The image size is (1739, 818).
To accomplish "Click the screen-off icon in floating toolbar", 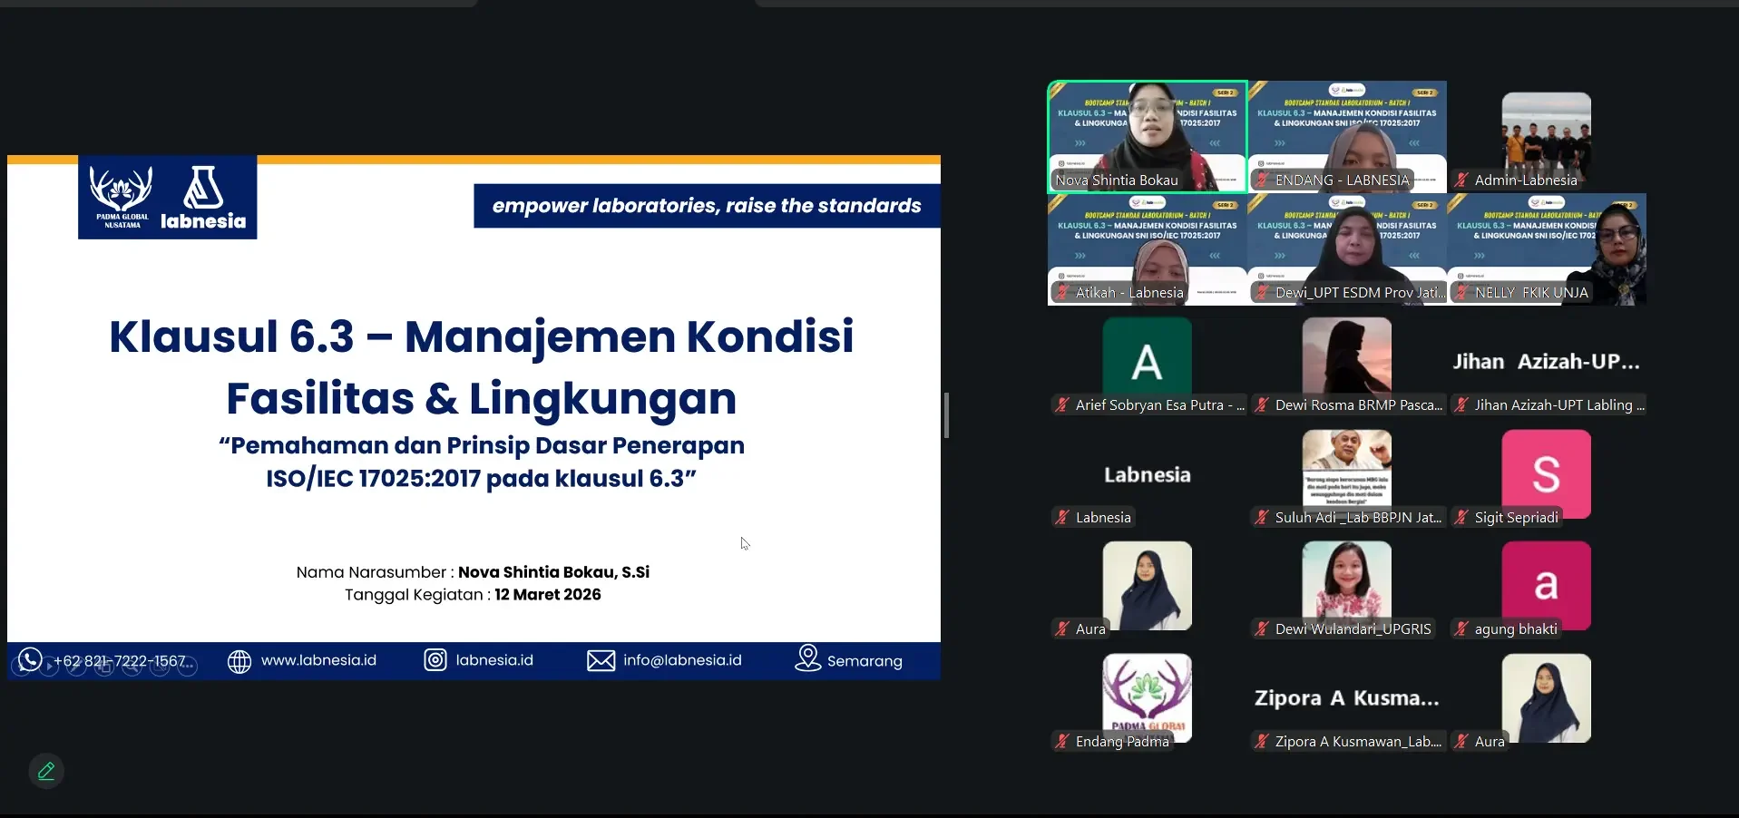I will [x=160, y=667].
